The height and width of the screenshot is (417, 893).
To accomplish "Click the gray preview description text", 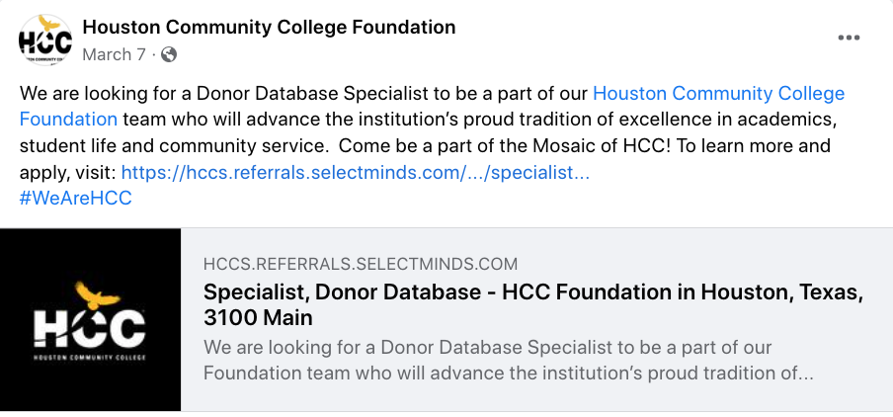I will 508,360.
